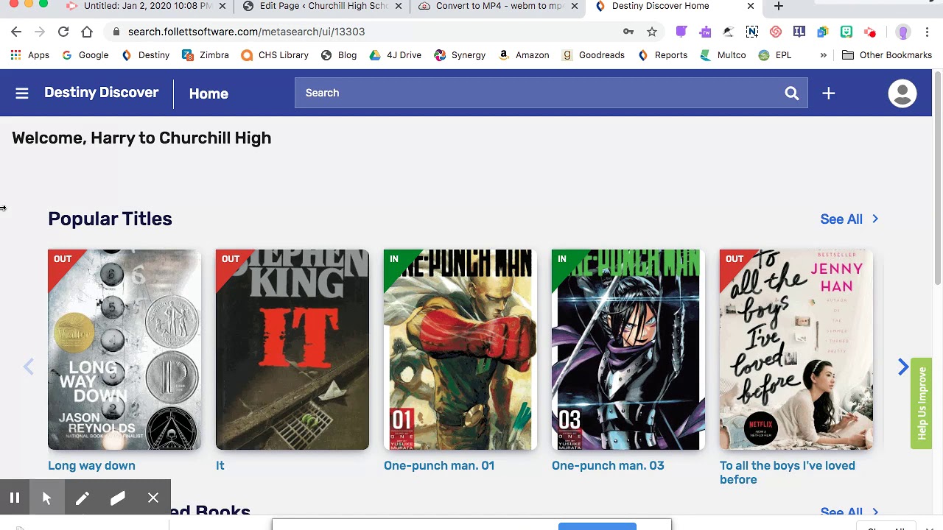Open the Long Way Down book cover
The width and height of the screenshot is (943, 530).
pyautogui.click(x=125, y=350)
